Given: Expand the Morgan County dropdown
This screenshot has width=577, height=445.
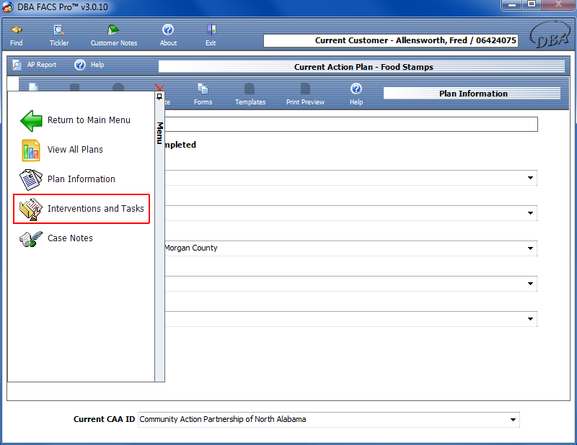Looking at the screenshot, I should (x=530, y=248).
